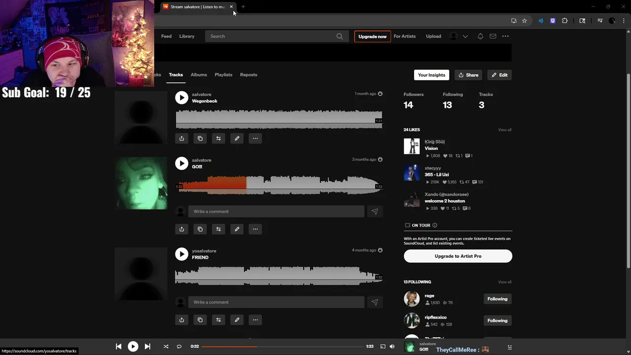View all 13 following
The image size is (631, 355).
click(505, 282)
